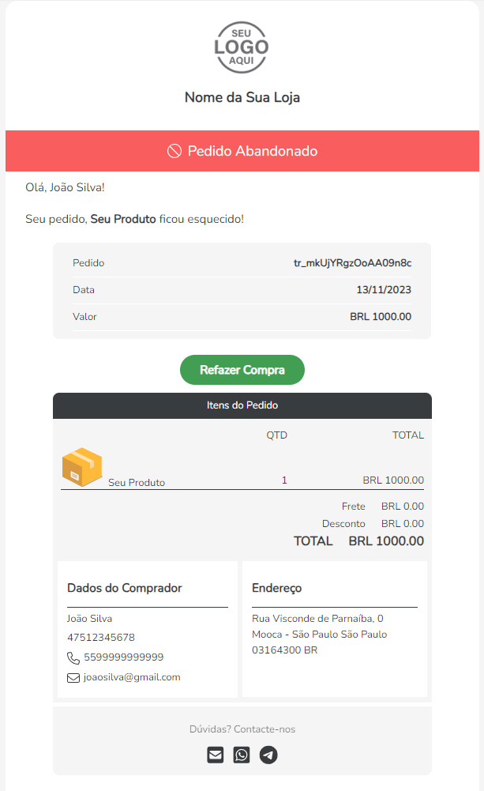This screenshot has height=791, width=484.
Task: Click the phone icon next to the buyer number
Action: (x=73, y=657)
